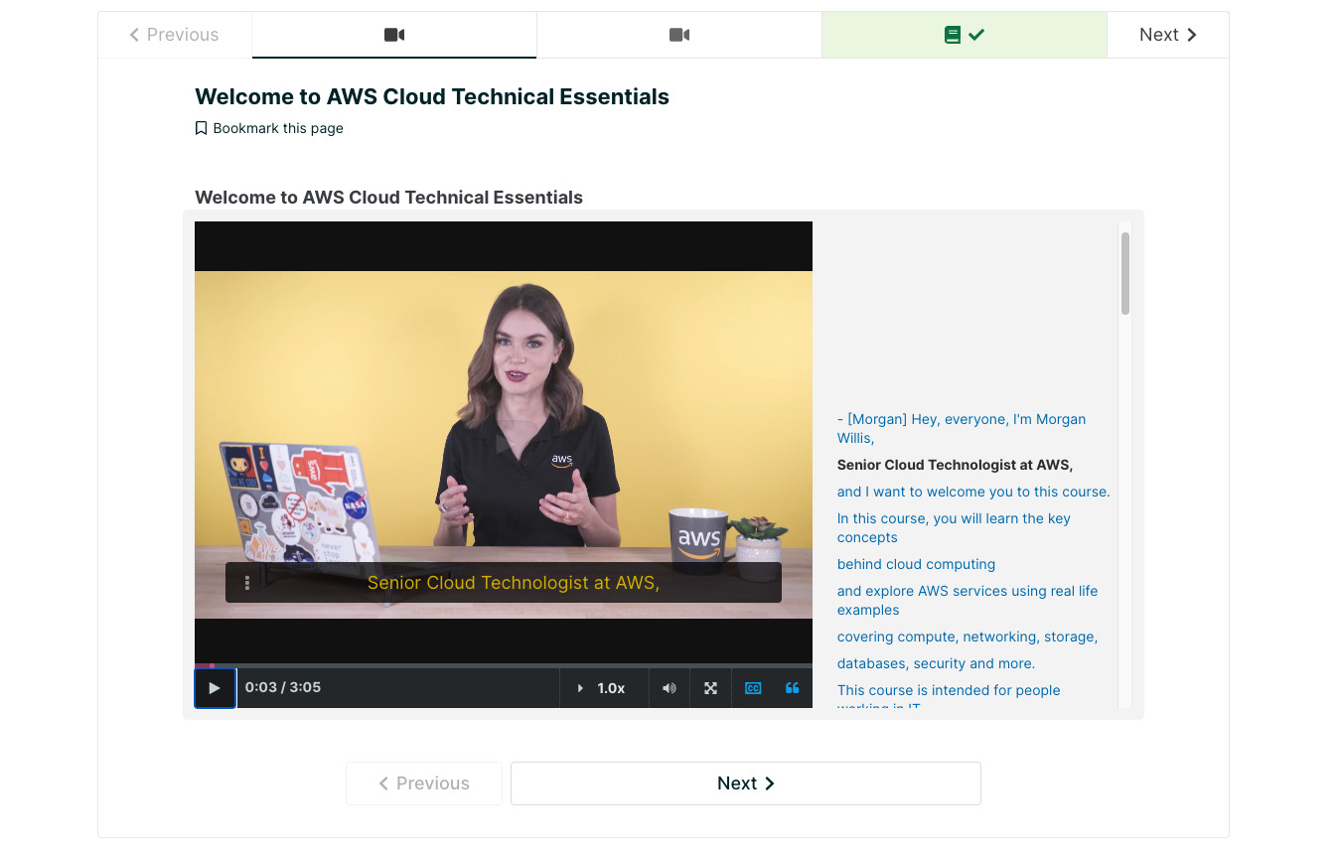The height and width of the screenshot is (853, 1341).
Task: Click the bookmark icon next to page title
Action: point(201,127)
